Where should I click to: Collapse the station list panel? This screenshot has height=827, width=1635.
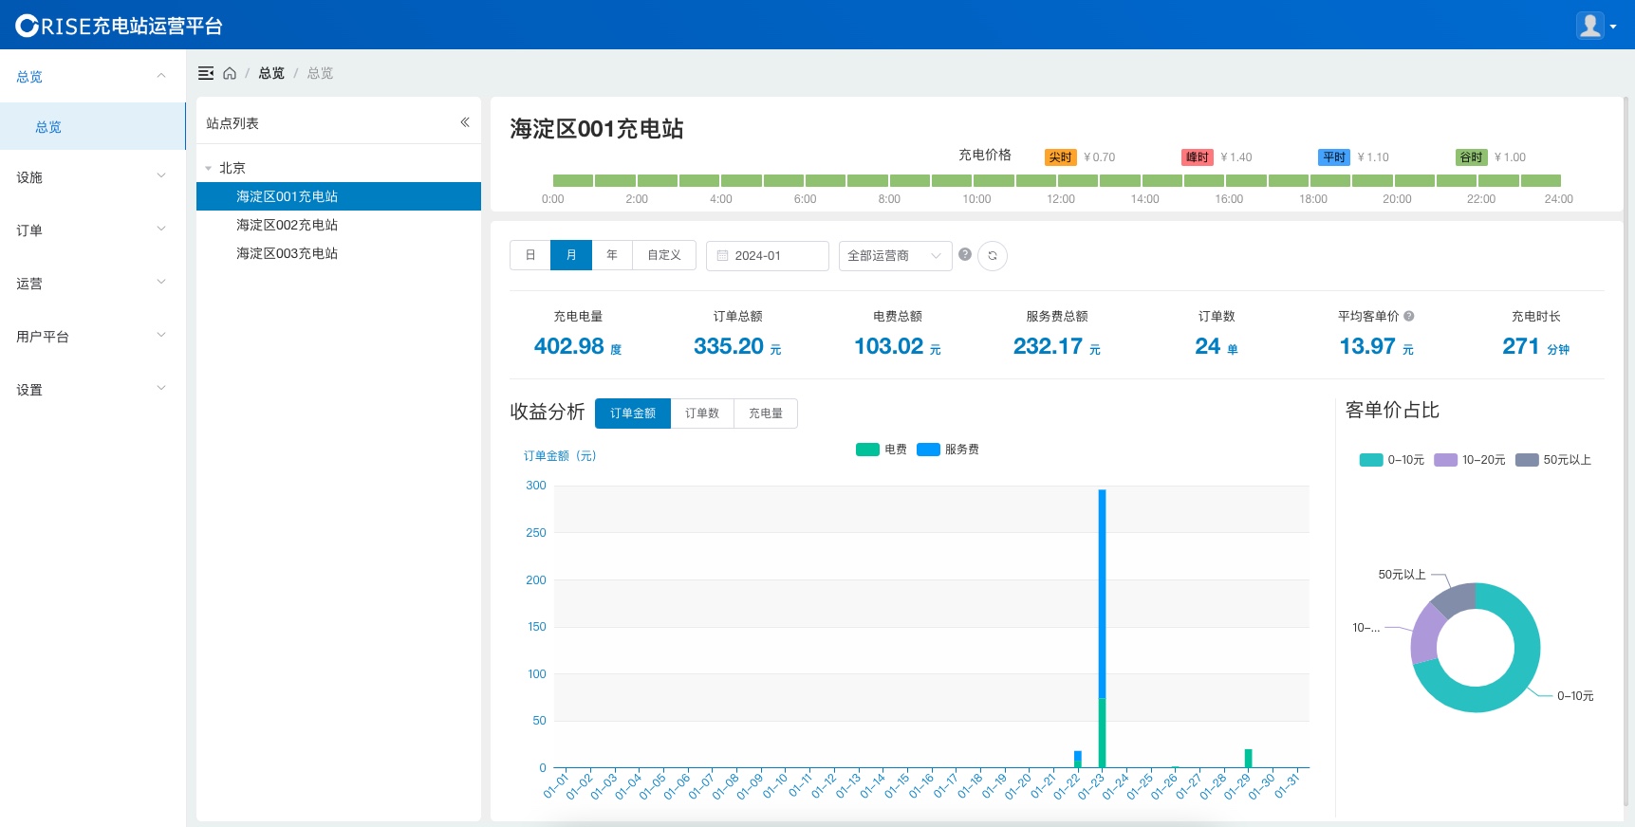pos(465,122)
